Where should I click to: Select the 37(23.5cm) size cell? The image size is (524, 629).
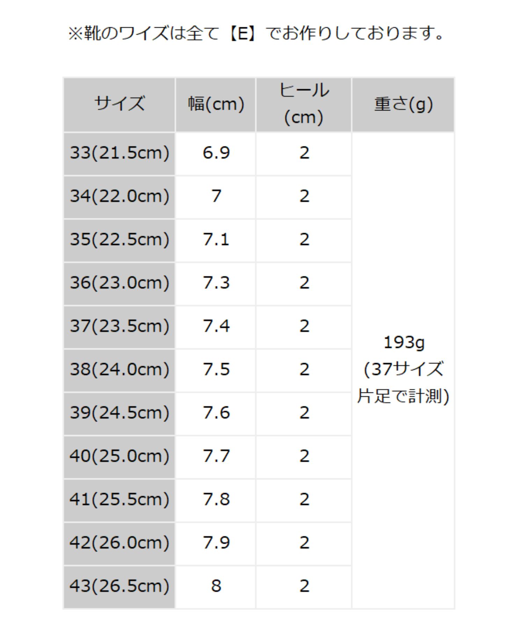tap(119, 326)
